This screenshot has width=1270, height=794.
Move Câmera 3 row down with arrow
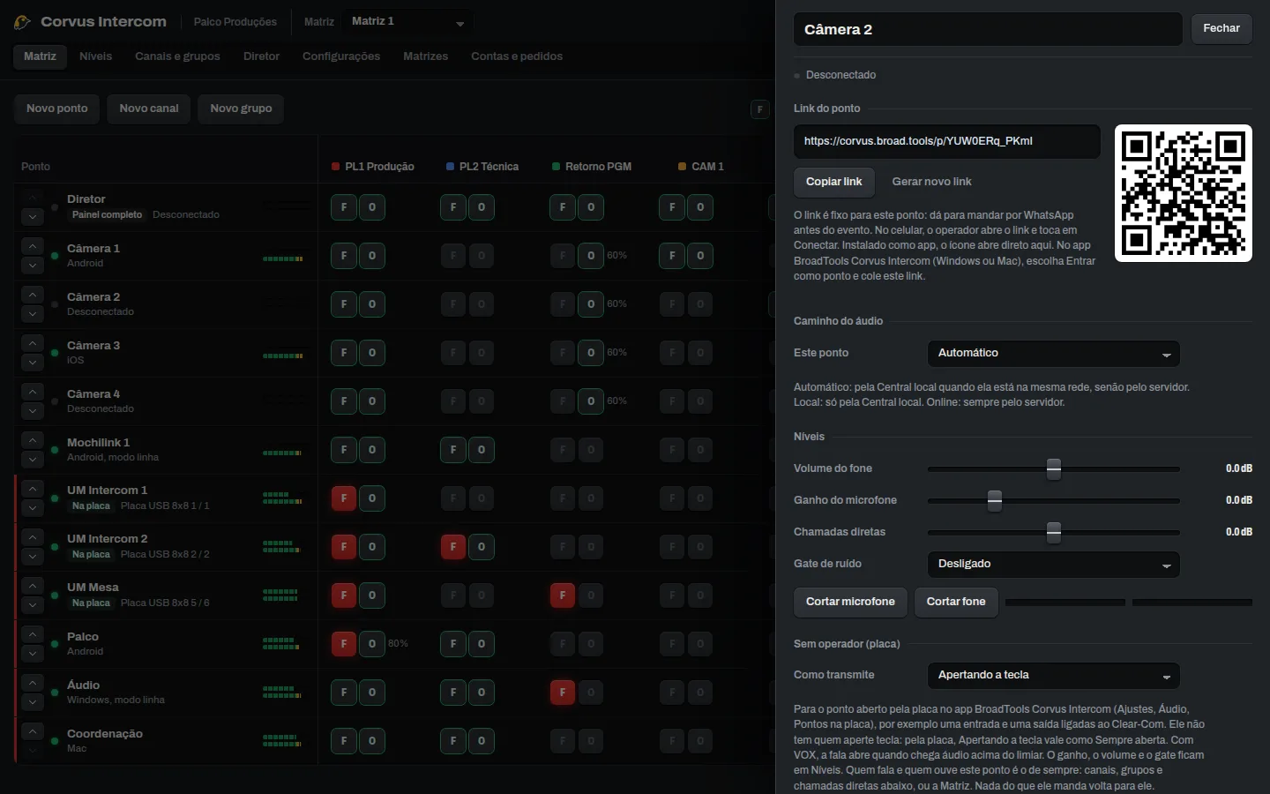(32, 362)
